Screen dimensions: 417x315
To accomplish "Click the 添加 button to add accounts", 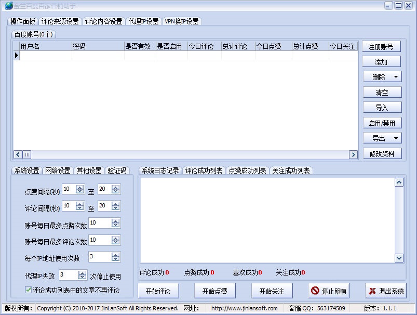I will point(382,61).
